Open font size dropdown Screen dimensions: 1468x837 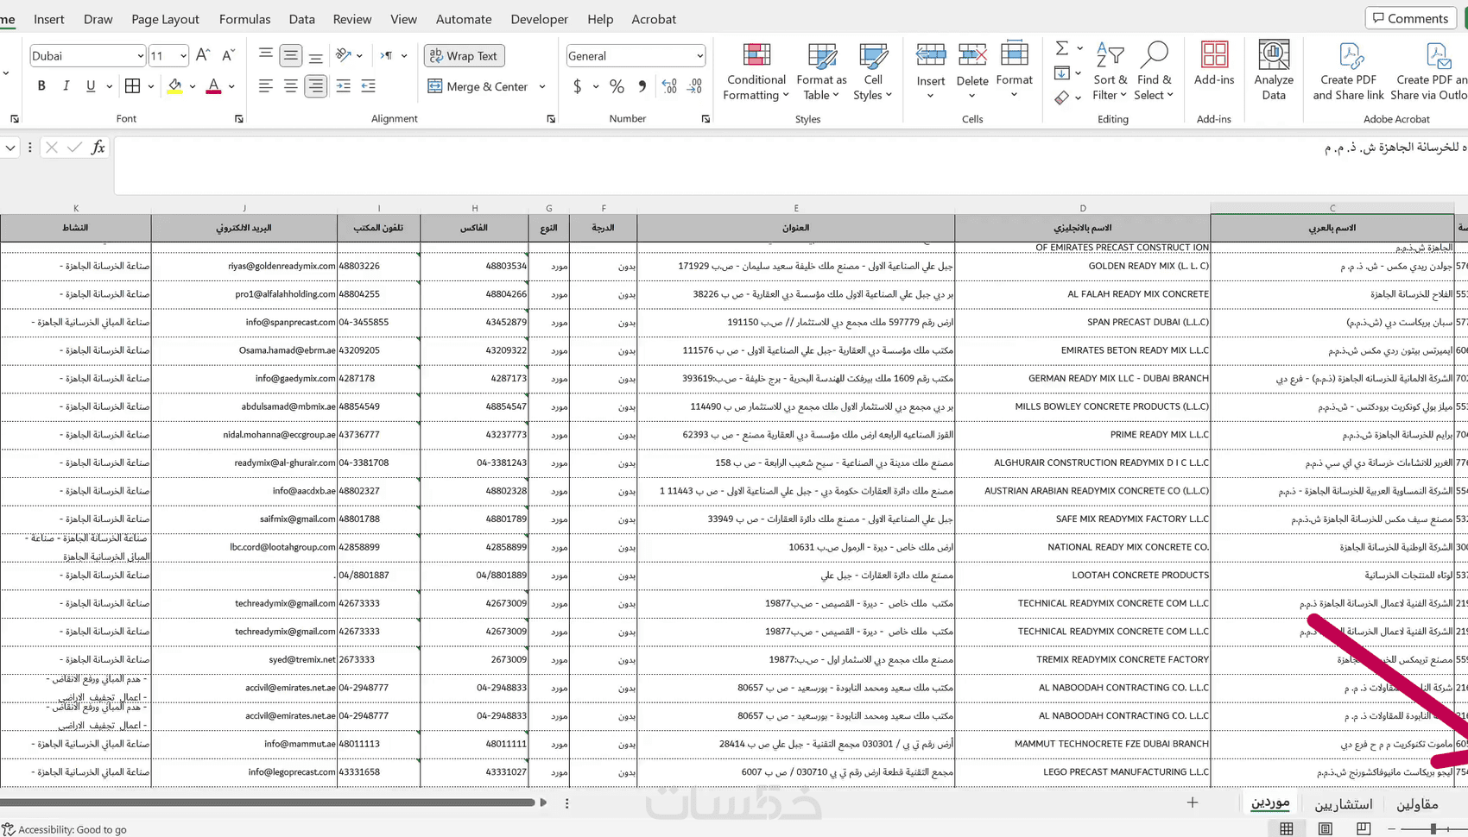[x=183, y=56]
